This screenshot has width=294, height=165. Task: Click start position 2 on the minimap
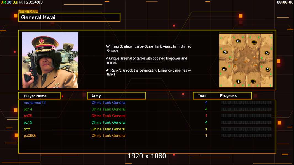click(268, 69)
